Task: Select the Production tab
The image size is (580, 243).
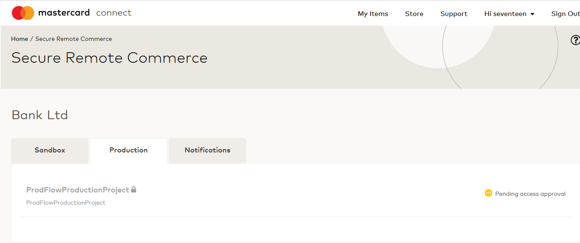Action: pos(129,150)
